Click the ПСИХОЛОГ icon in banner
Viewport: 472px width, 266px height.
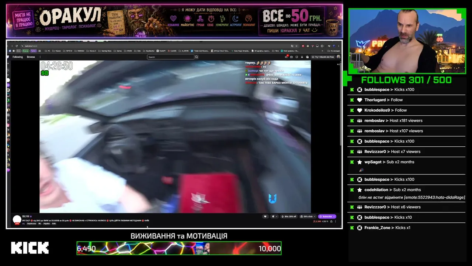[249, 18]
